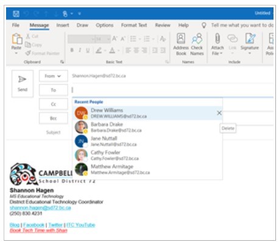Open the Format Text tab
Viewport: 279px width, 242px height.
click(x=134, y=25)
